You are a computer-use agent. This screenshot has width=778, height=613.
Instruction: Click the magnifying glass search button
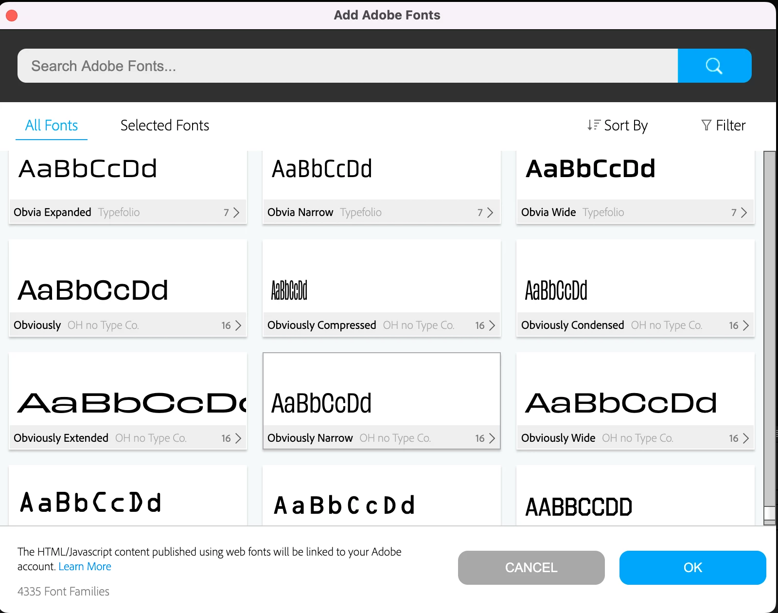(x=714, y=66)
